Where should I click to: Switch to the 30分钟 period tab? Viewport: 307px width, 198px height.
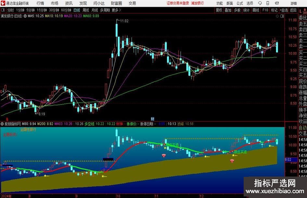[54, 10]
